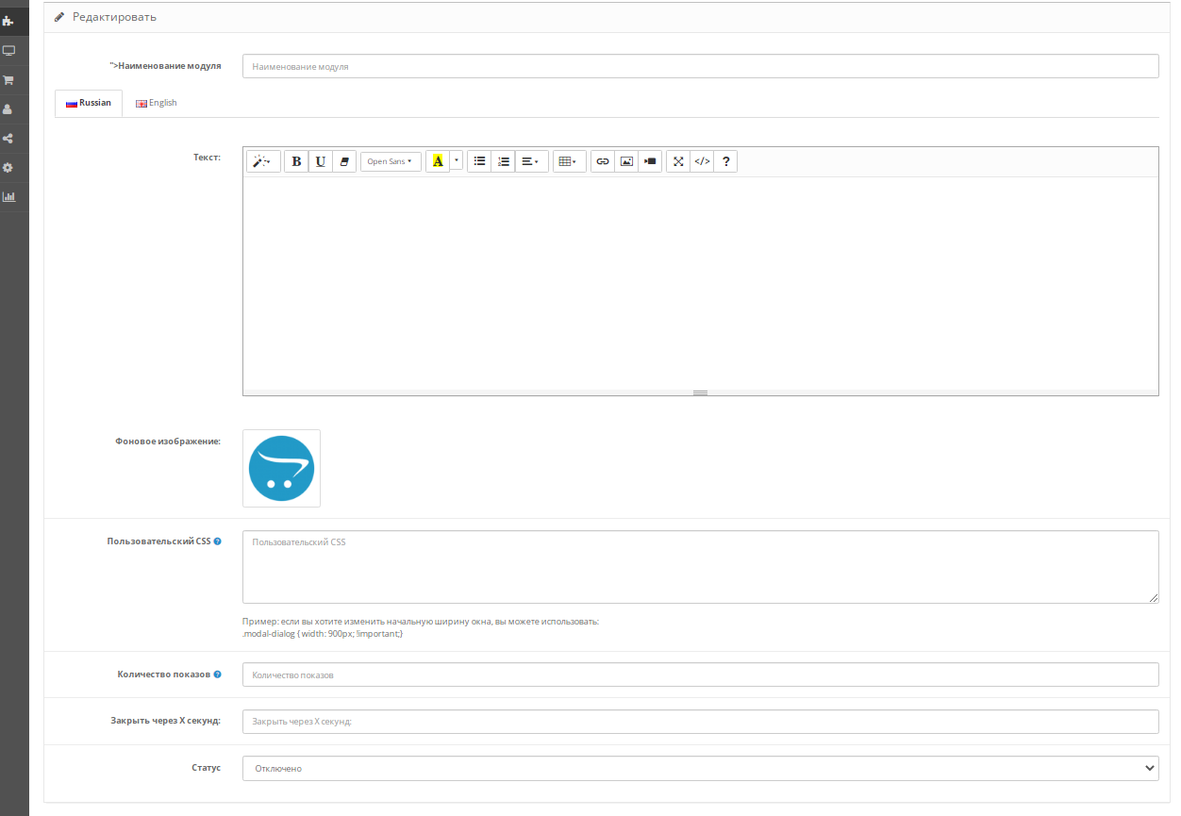Focus the Количество показов input field

[700, 675]
